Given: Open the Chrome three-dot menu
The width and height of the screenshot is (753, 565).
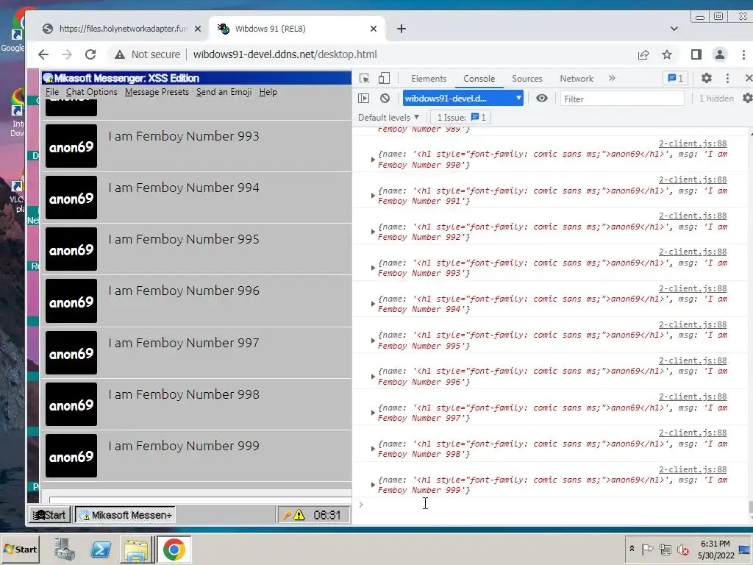Looking at the screenshot, I should pos(743,54).
